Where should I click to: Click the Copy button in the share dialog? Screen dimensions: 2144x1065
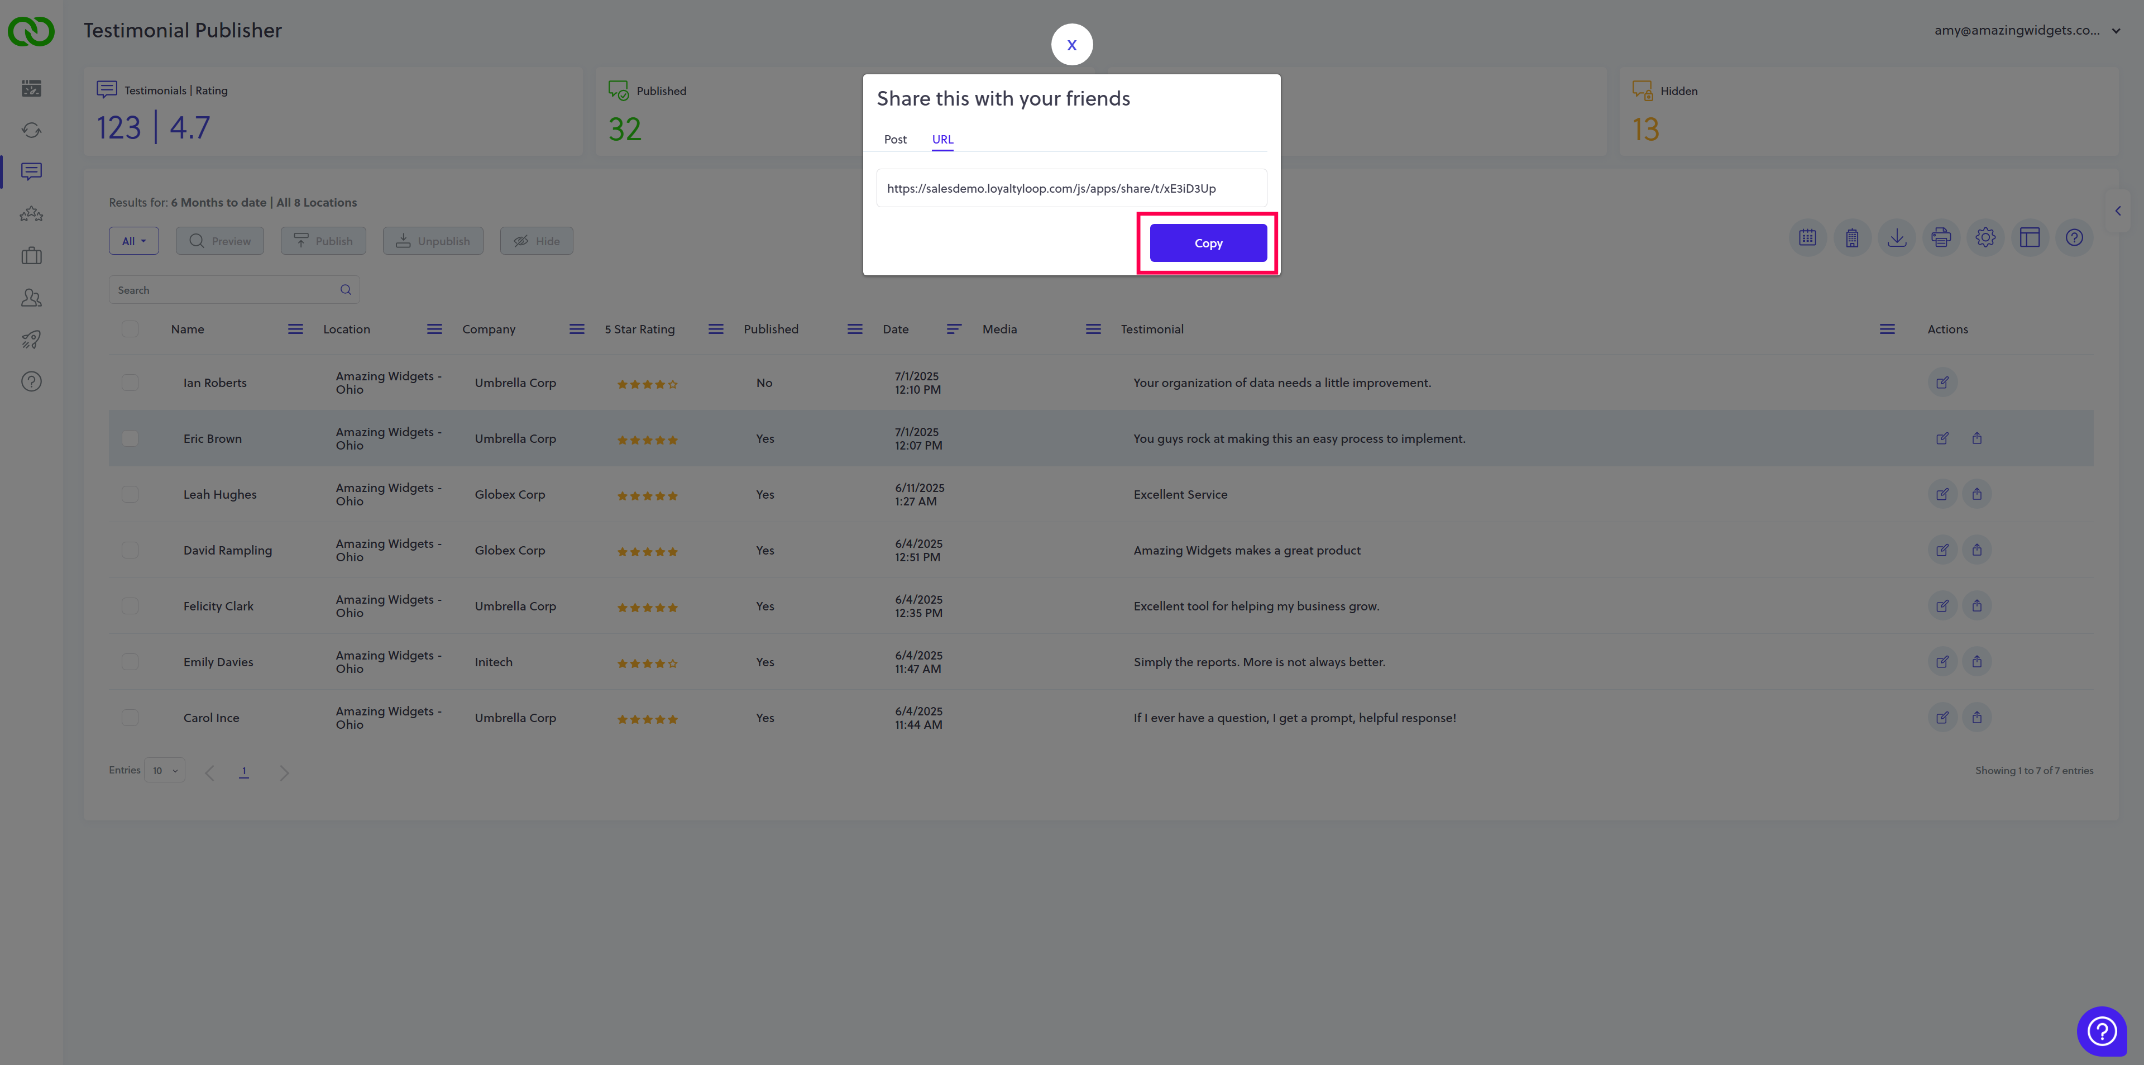click(x=1208, y=243)
